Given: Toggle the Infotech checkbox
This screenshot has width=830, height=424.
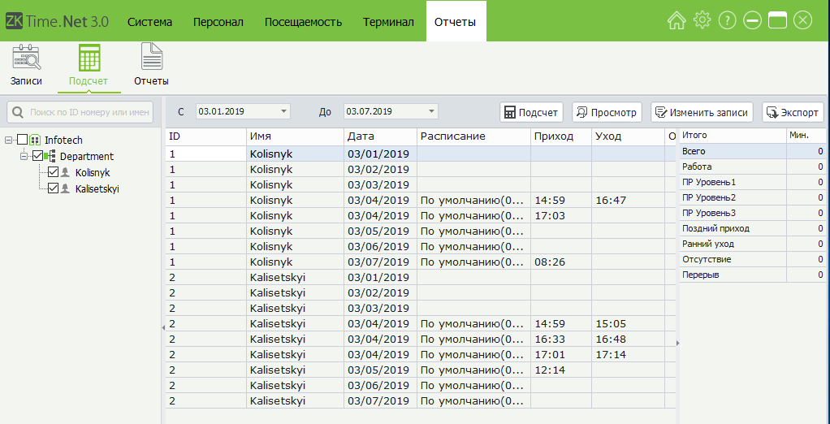Looking at the screenshot, I should point(23,141).
